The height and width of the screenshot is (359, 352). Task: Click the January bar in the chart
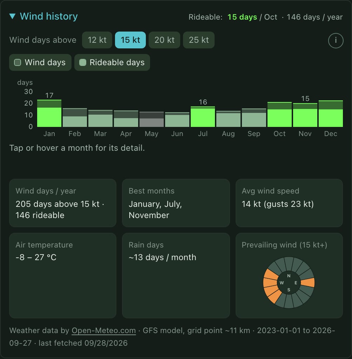point(49,113)
